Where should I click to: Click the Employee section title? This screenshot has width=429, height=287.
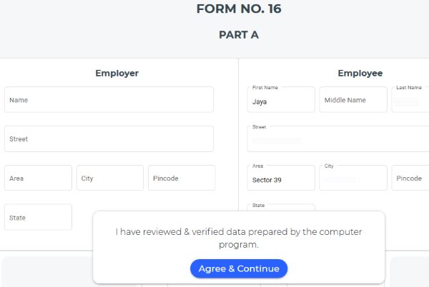tap(360, 73)
